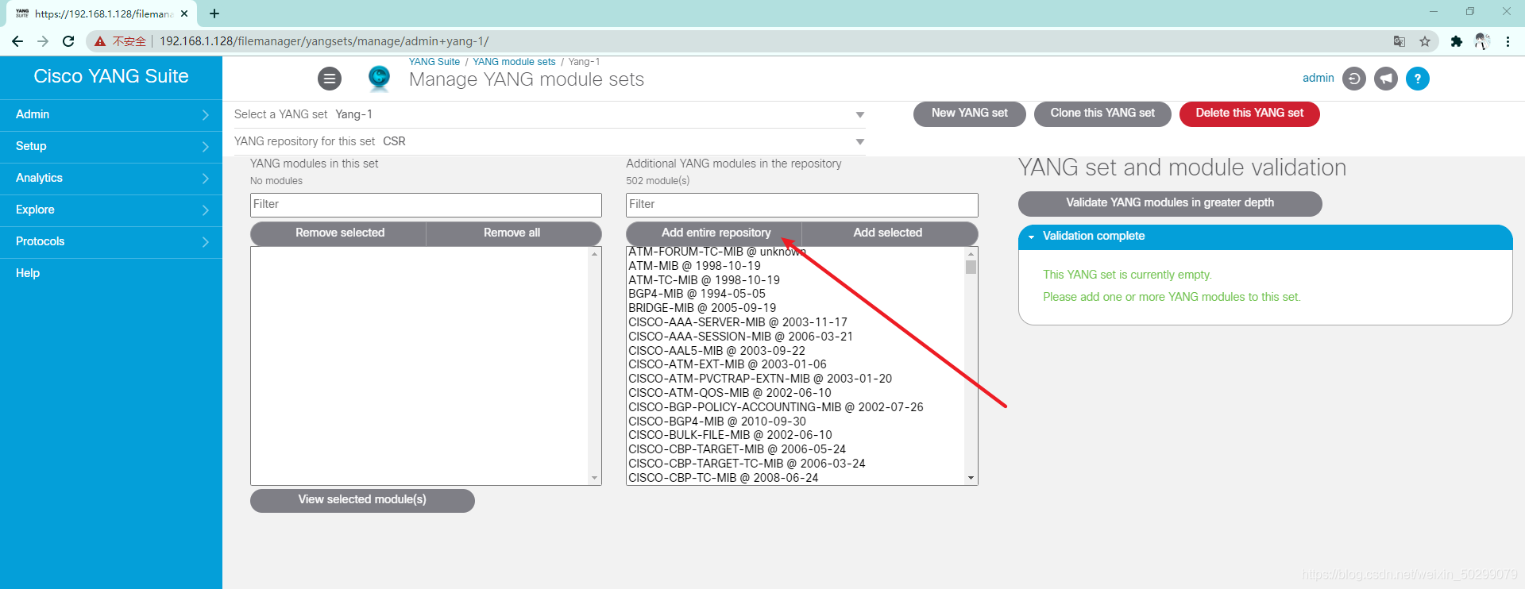Screen dimensions: 1525x589
Task: Select CISCO-CBP-TC-MIB @ 2008-06-24 module
Action: coord(795,478)
